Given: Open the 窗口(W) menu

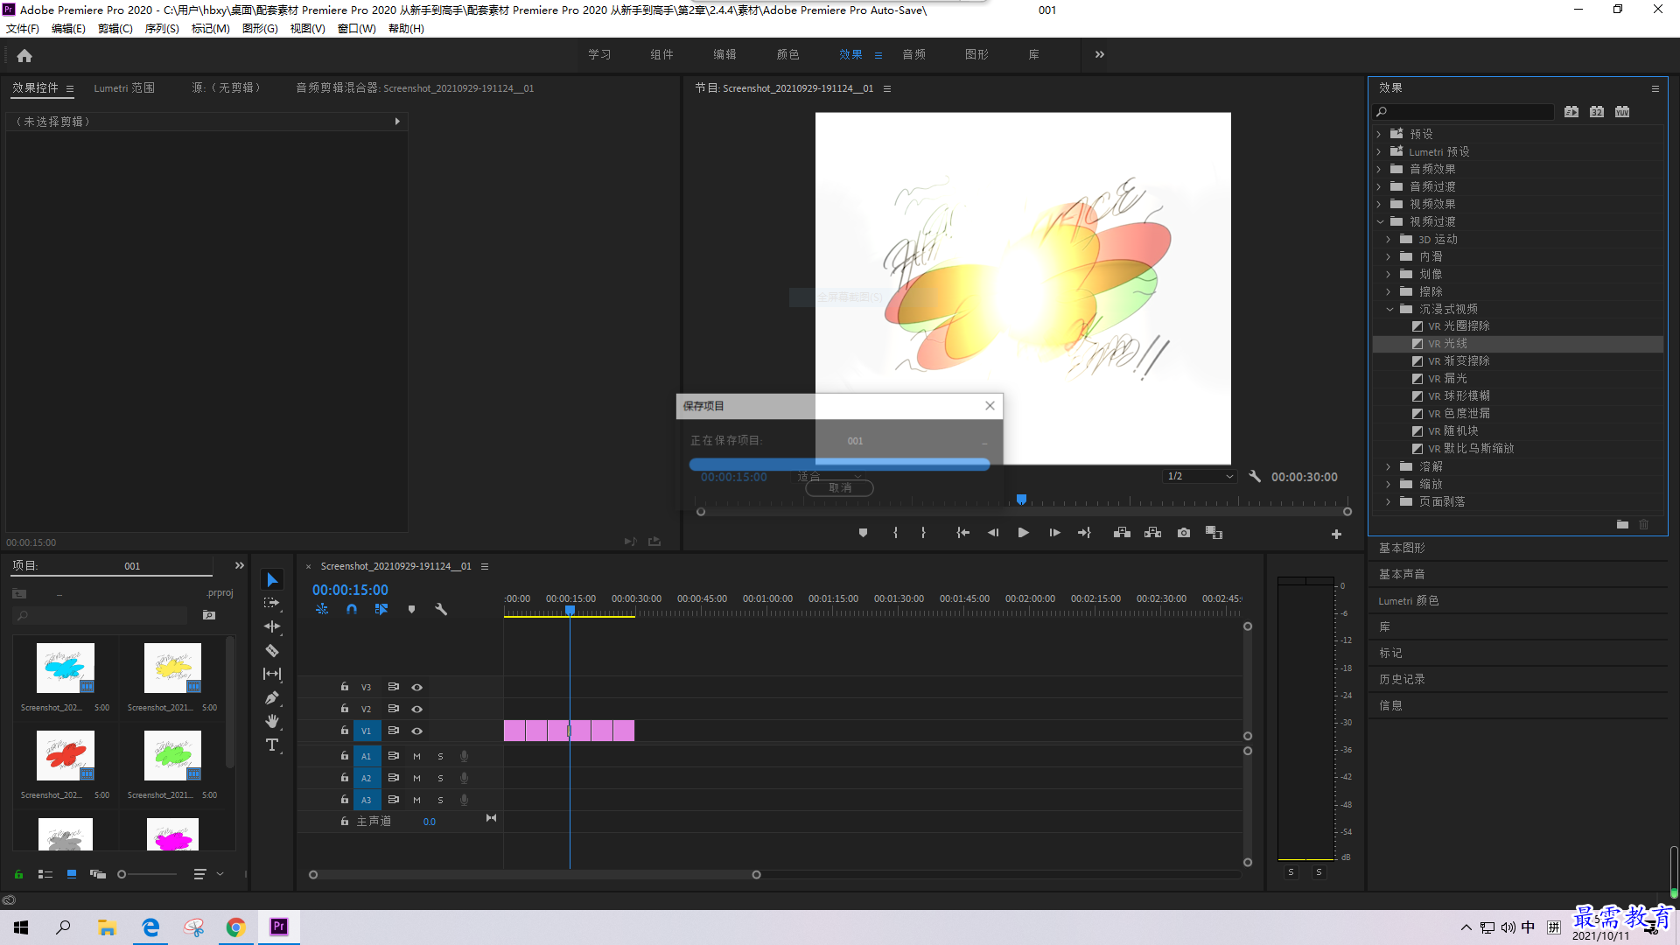Looking at the screenshot, I should point(356,29).
